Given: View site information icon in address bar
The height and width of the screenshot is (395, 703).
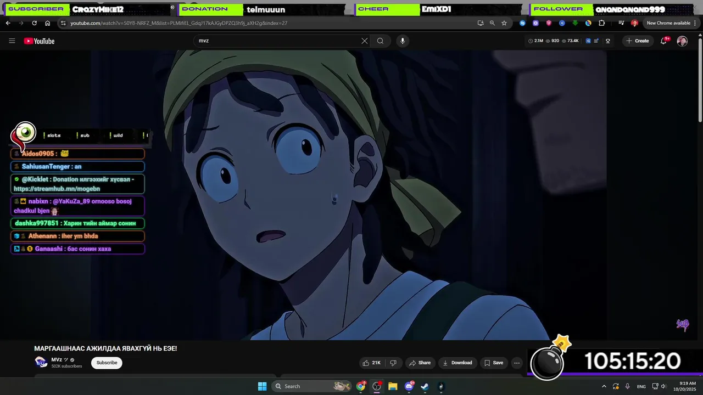Looking at the screenshot, I should [x=63, y=23].
